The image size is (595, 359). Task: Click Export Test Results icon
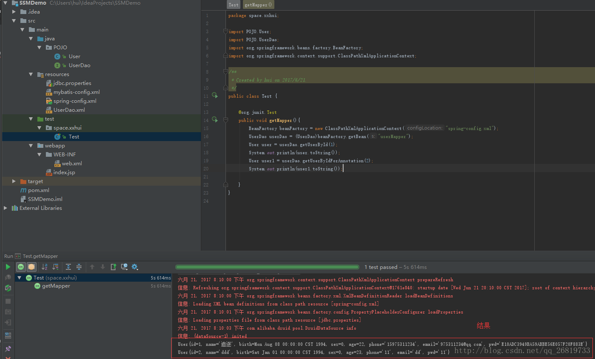(113, 267)
